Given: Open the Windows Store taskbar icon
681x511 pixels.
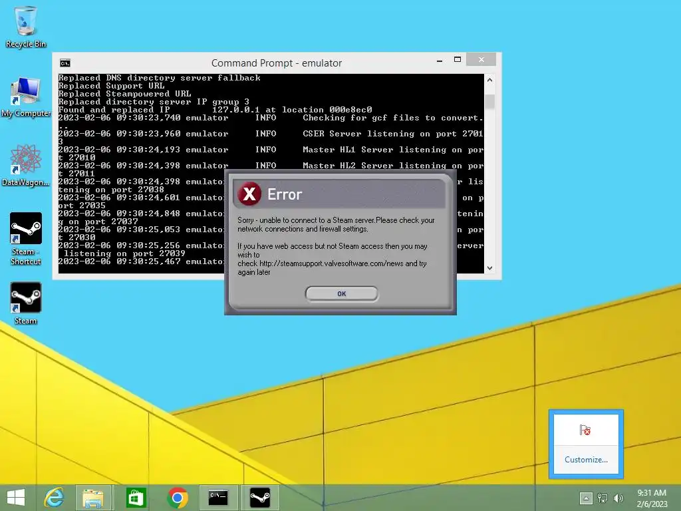Looking at the screenshot, I should pyautogui.click(x=136, y=498).
